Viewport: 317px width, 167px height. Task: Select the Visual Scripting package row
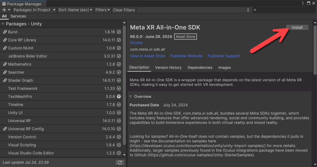coord(61,145)
